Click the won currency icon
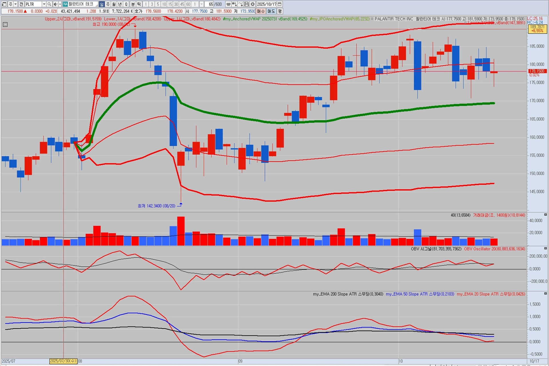Screen dimensions: 549x366 228,4
